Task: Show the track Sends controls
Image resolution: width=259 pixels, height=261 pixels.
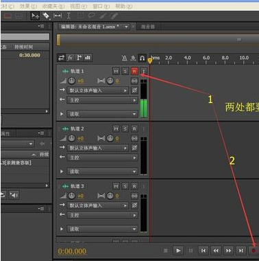Action: click(x=79, y=58)
